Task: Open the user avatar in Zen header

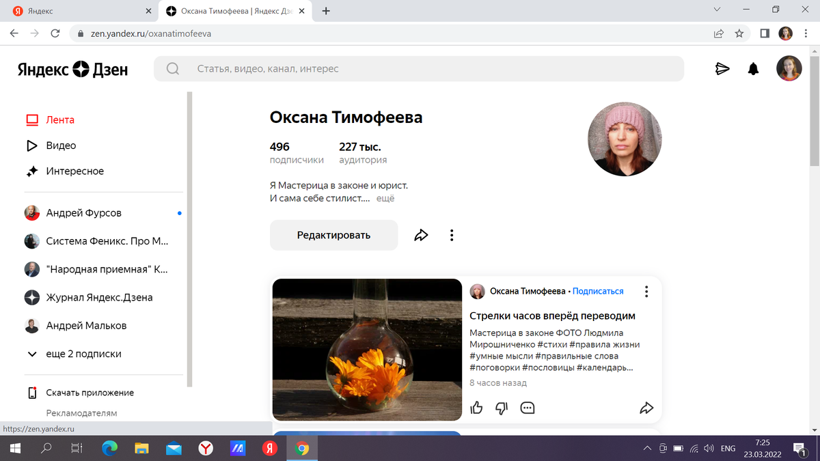Action: pyautogui.click(x=789, y=68)
